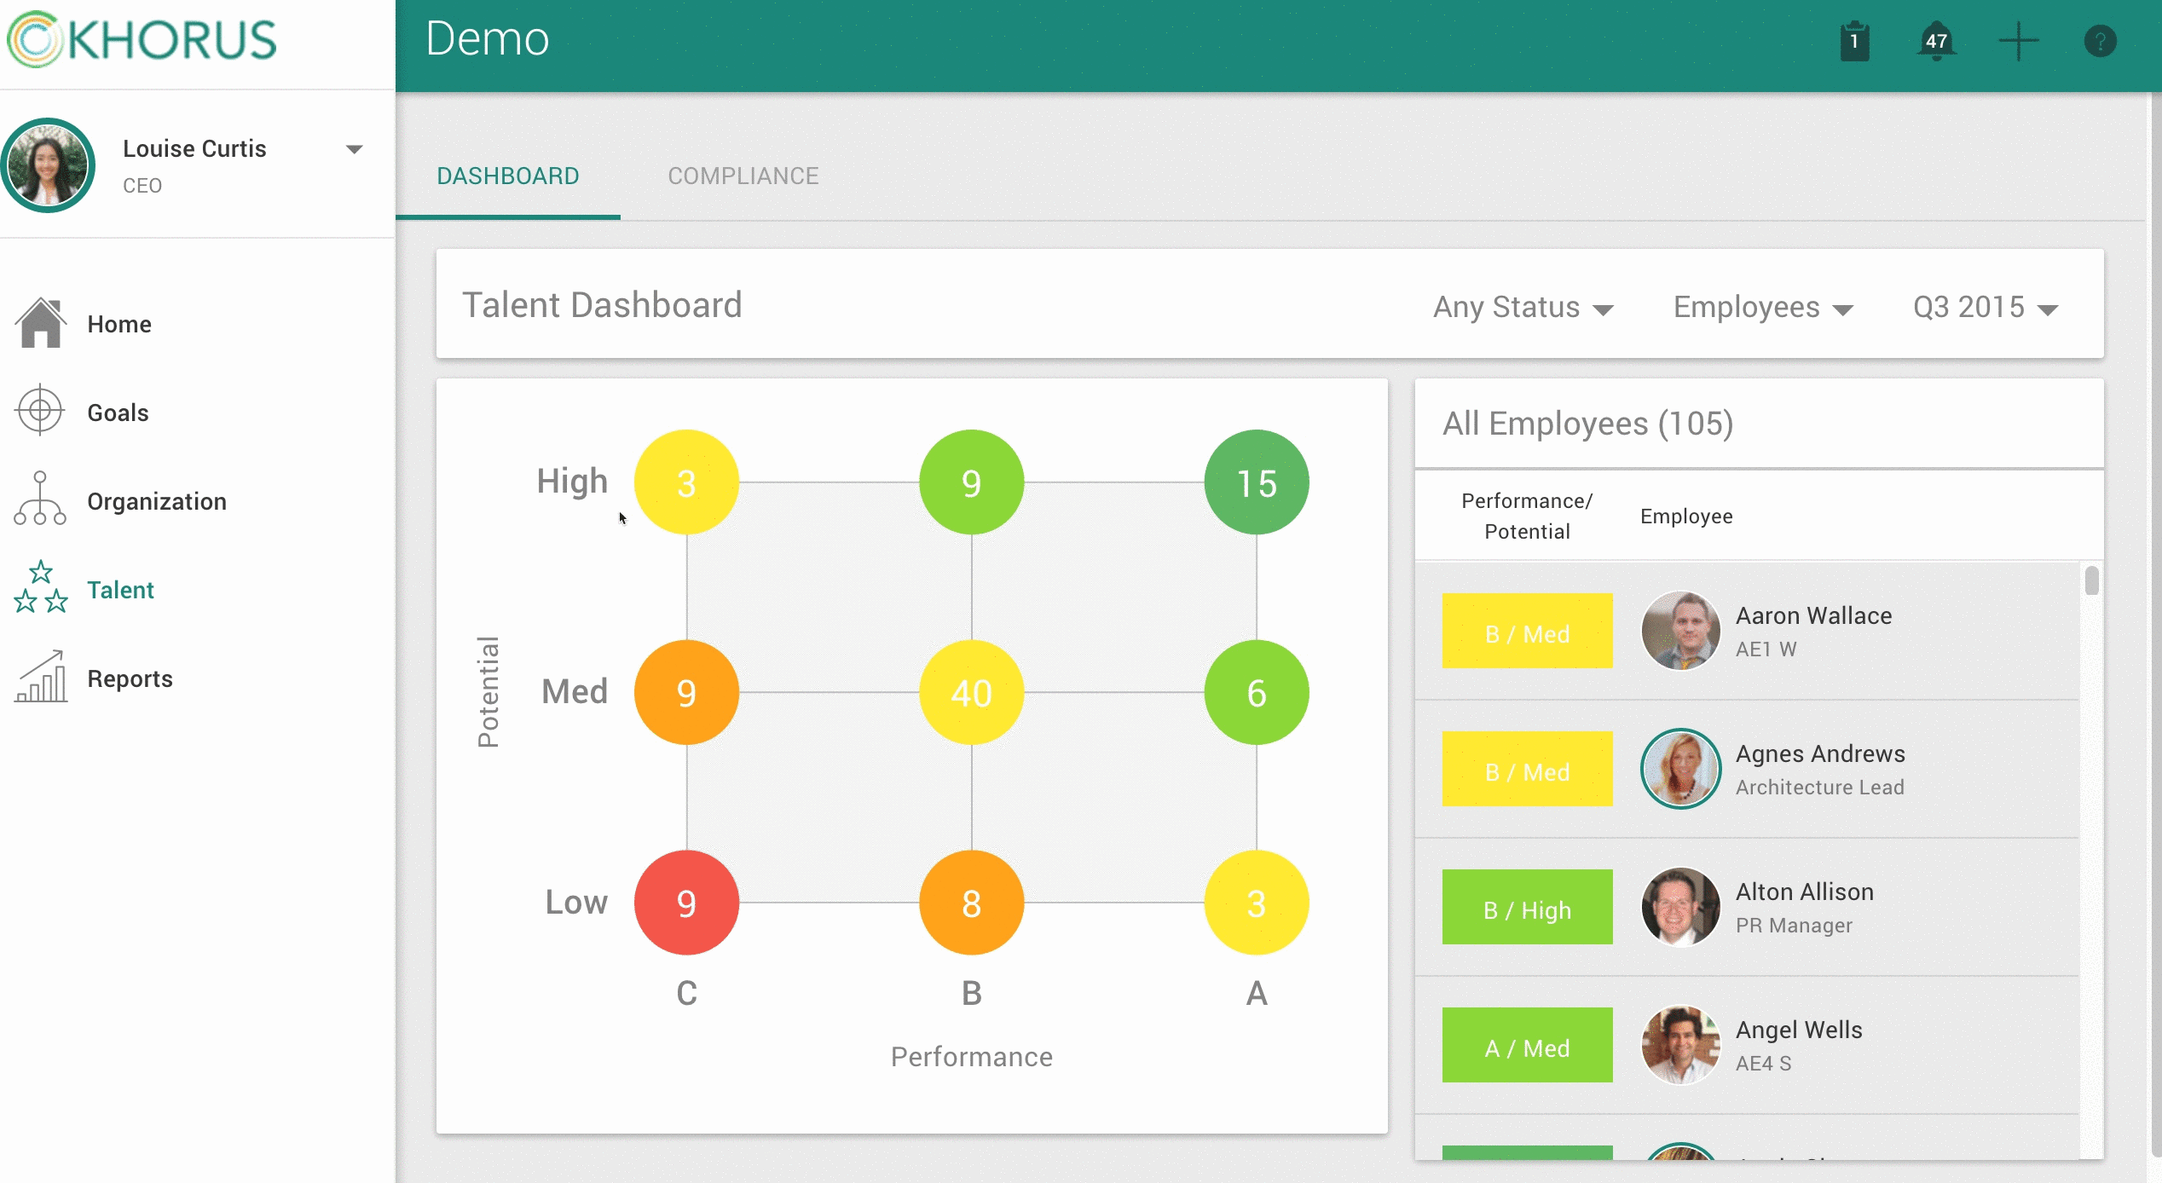The image size is (2162, 1183).
Task: Open the Q3 2015 period dropdown
Action: click(1986, 307)
